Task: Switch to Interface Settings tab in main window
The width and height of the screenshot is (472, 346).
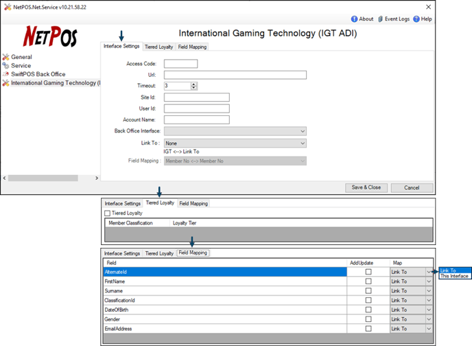Action: tap(121, 46)
